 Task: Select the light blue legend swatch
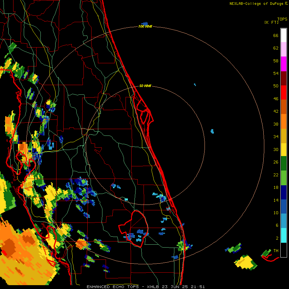(284, 221)
